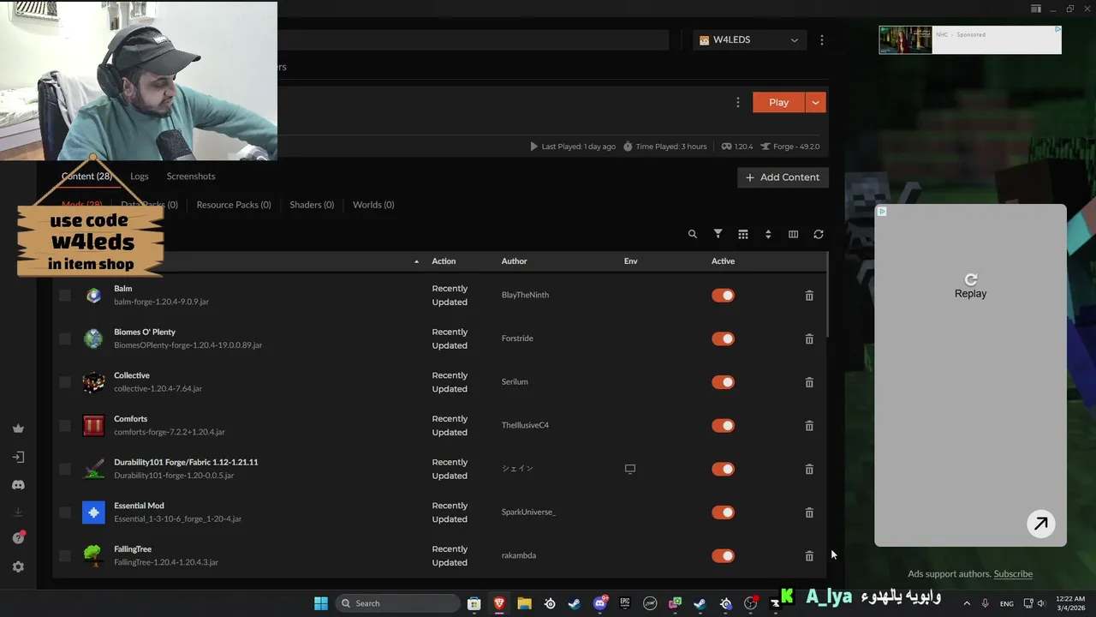Open File Explorer from the taskbar
The height and width of the screenshot is (617, 1096).
[x=524, y=603]
